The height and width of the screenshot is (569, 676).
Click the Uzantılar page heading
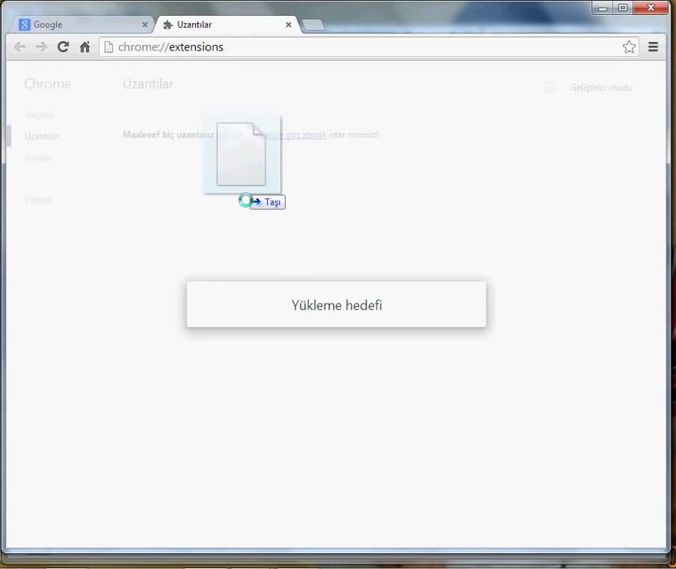click(148, 84)
